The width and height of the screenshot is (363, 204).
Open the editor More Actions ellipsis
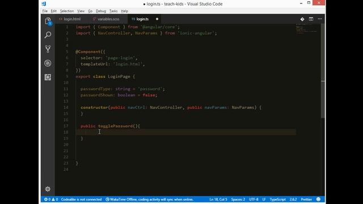320,19
